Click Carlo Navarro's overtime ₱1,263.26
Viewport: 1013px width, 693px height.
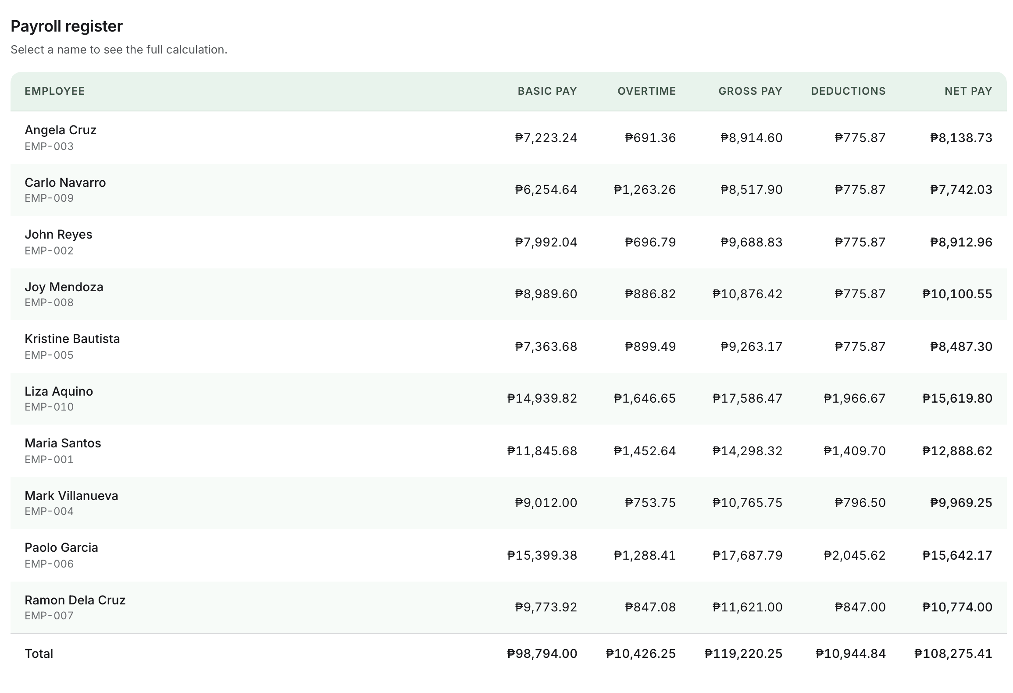(x=645, y=190)
